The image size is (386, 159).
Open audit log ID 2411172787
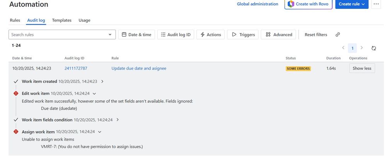pos(76,69)
